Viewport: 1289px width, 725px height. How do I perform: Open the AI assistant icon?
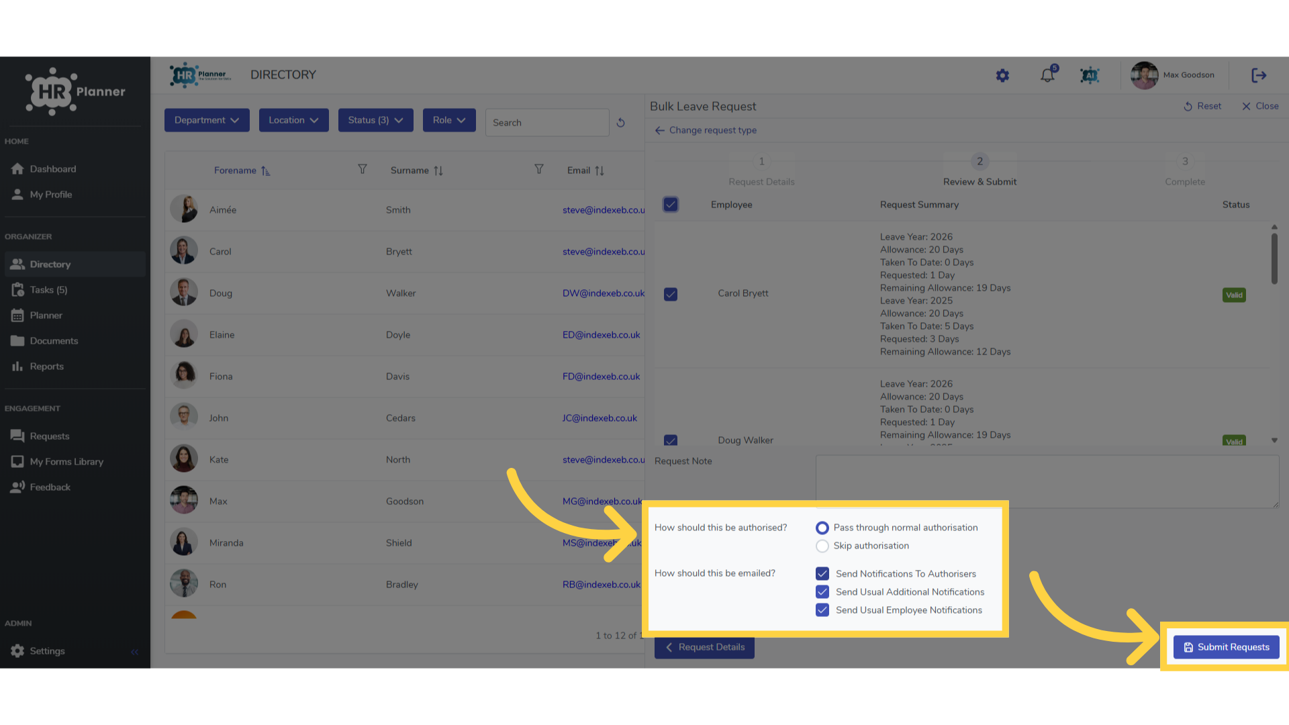click(x=1090, y=76)
